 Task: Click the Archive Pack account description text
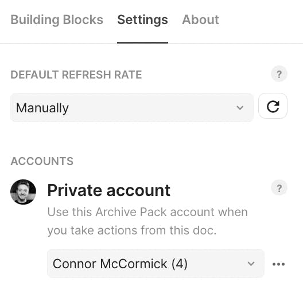tap(147, 221)
